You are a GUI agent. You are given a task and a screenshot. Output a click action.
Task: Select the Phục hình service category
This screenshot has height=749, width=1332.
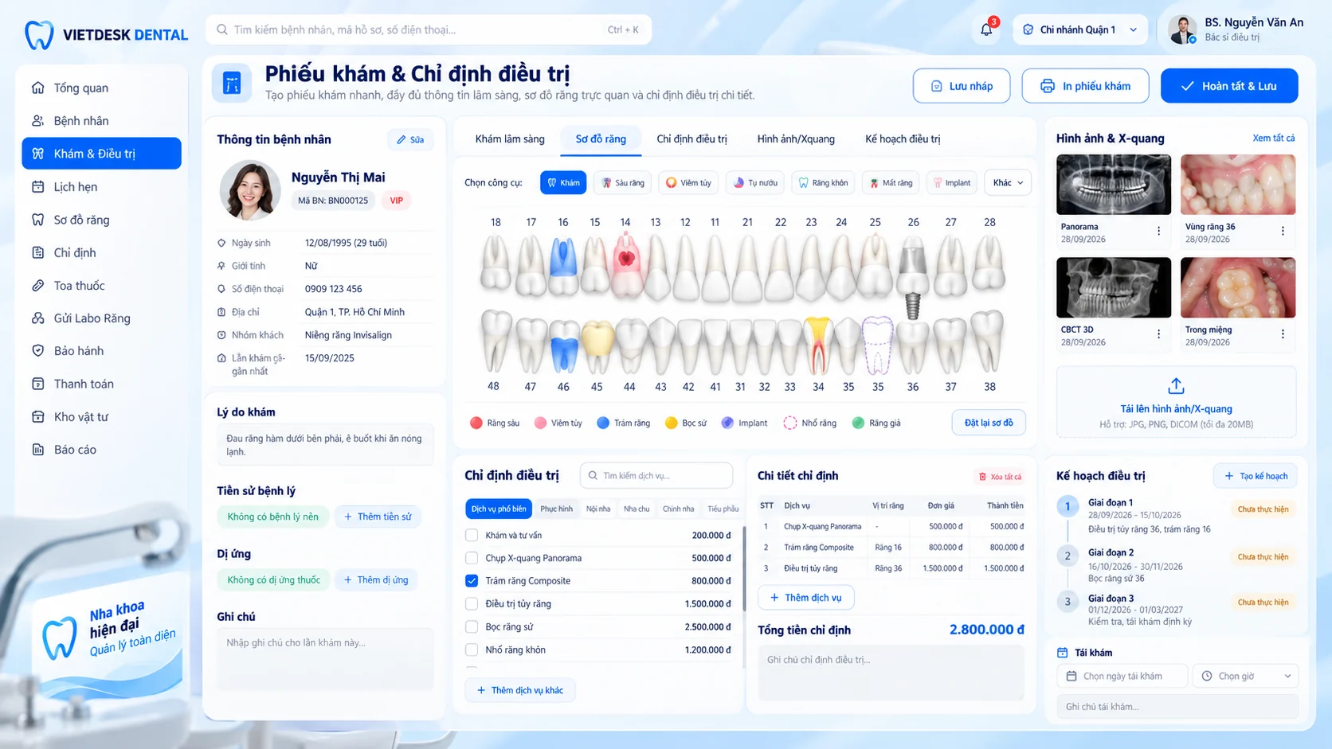[x=556, y=509]
